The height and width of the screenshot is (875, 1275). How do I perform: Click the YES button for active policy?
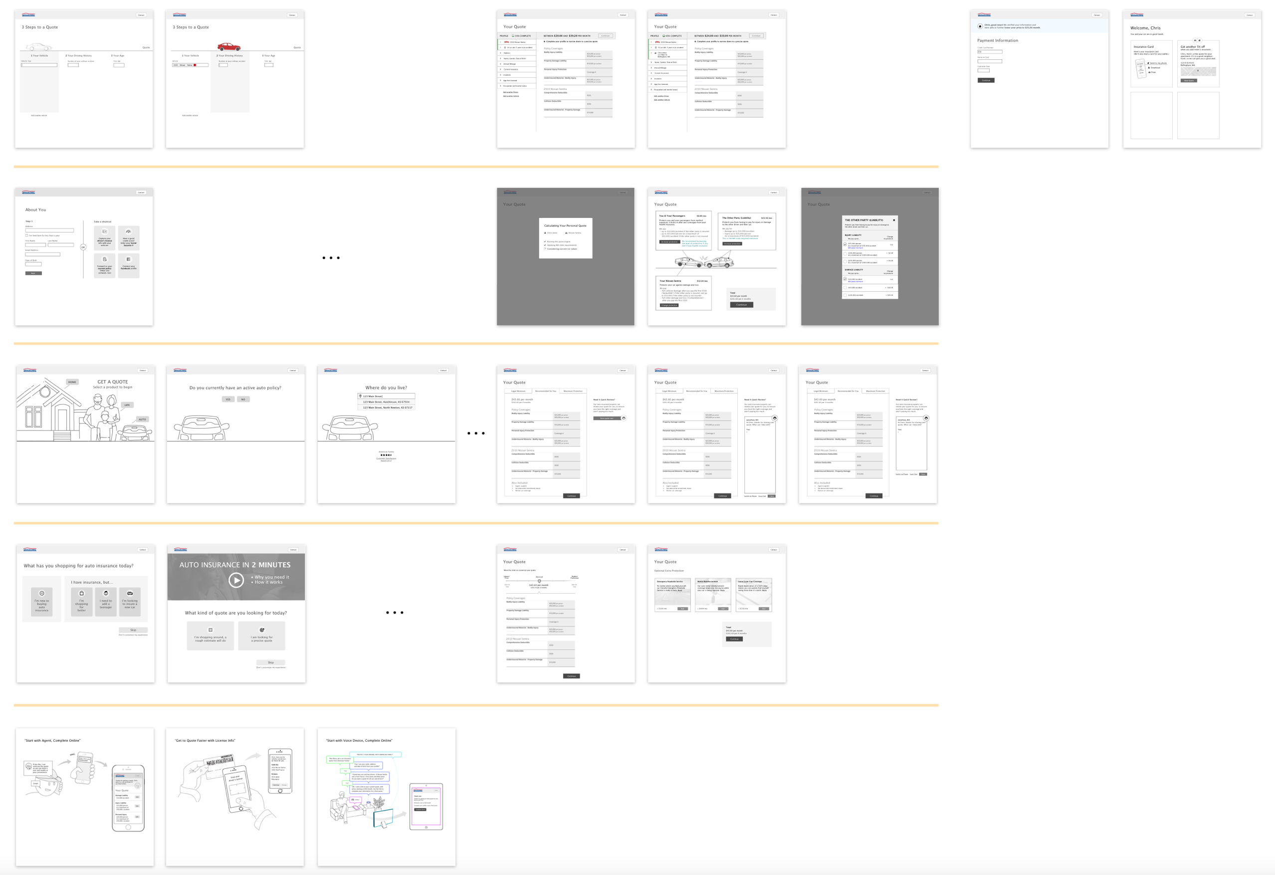228,400
